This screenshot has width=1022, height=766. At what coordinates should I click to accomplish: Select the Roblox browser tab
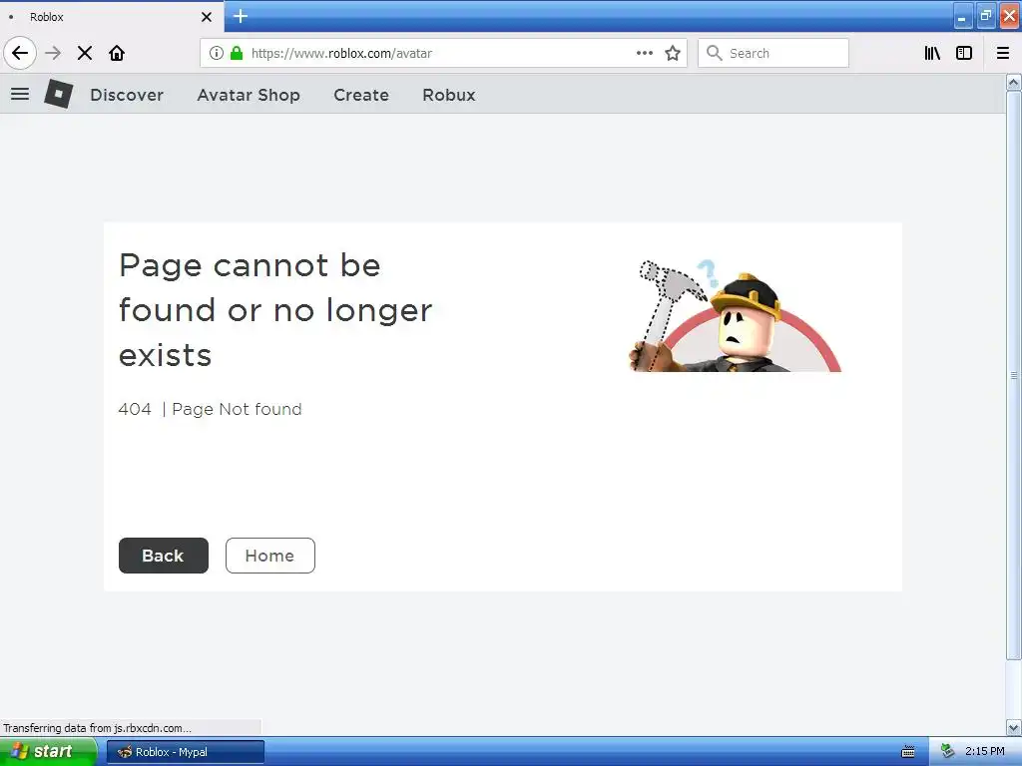click(x=112, y=17)
